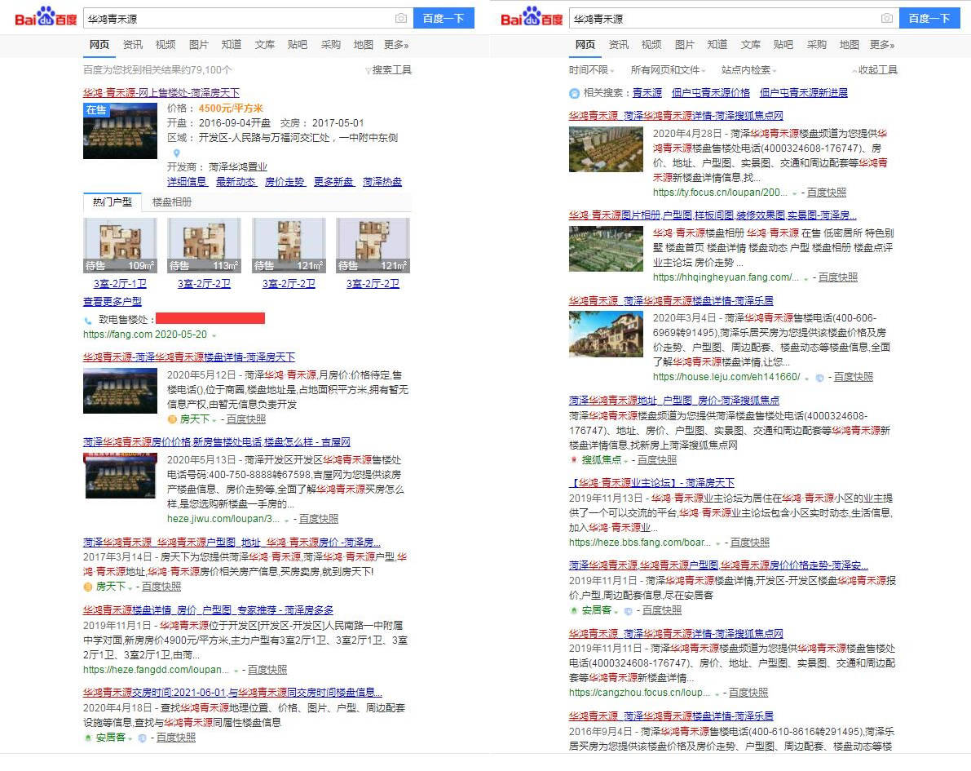Switch to 图片 tab on the right page
The width and height of the screenshot is (971, 771).
point(684,45)
